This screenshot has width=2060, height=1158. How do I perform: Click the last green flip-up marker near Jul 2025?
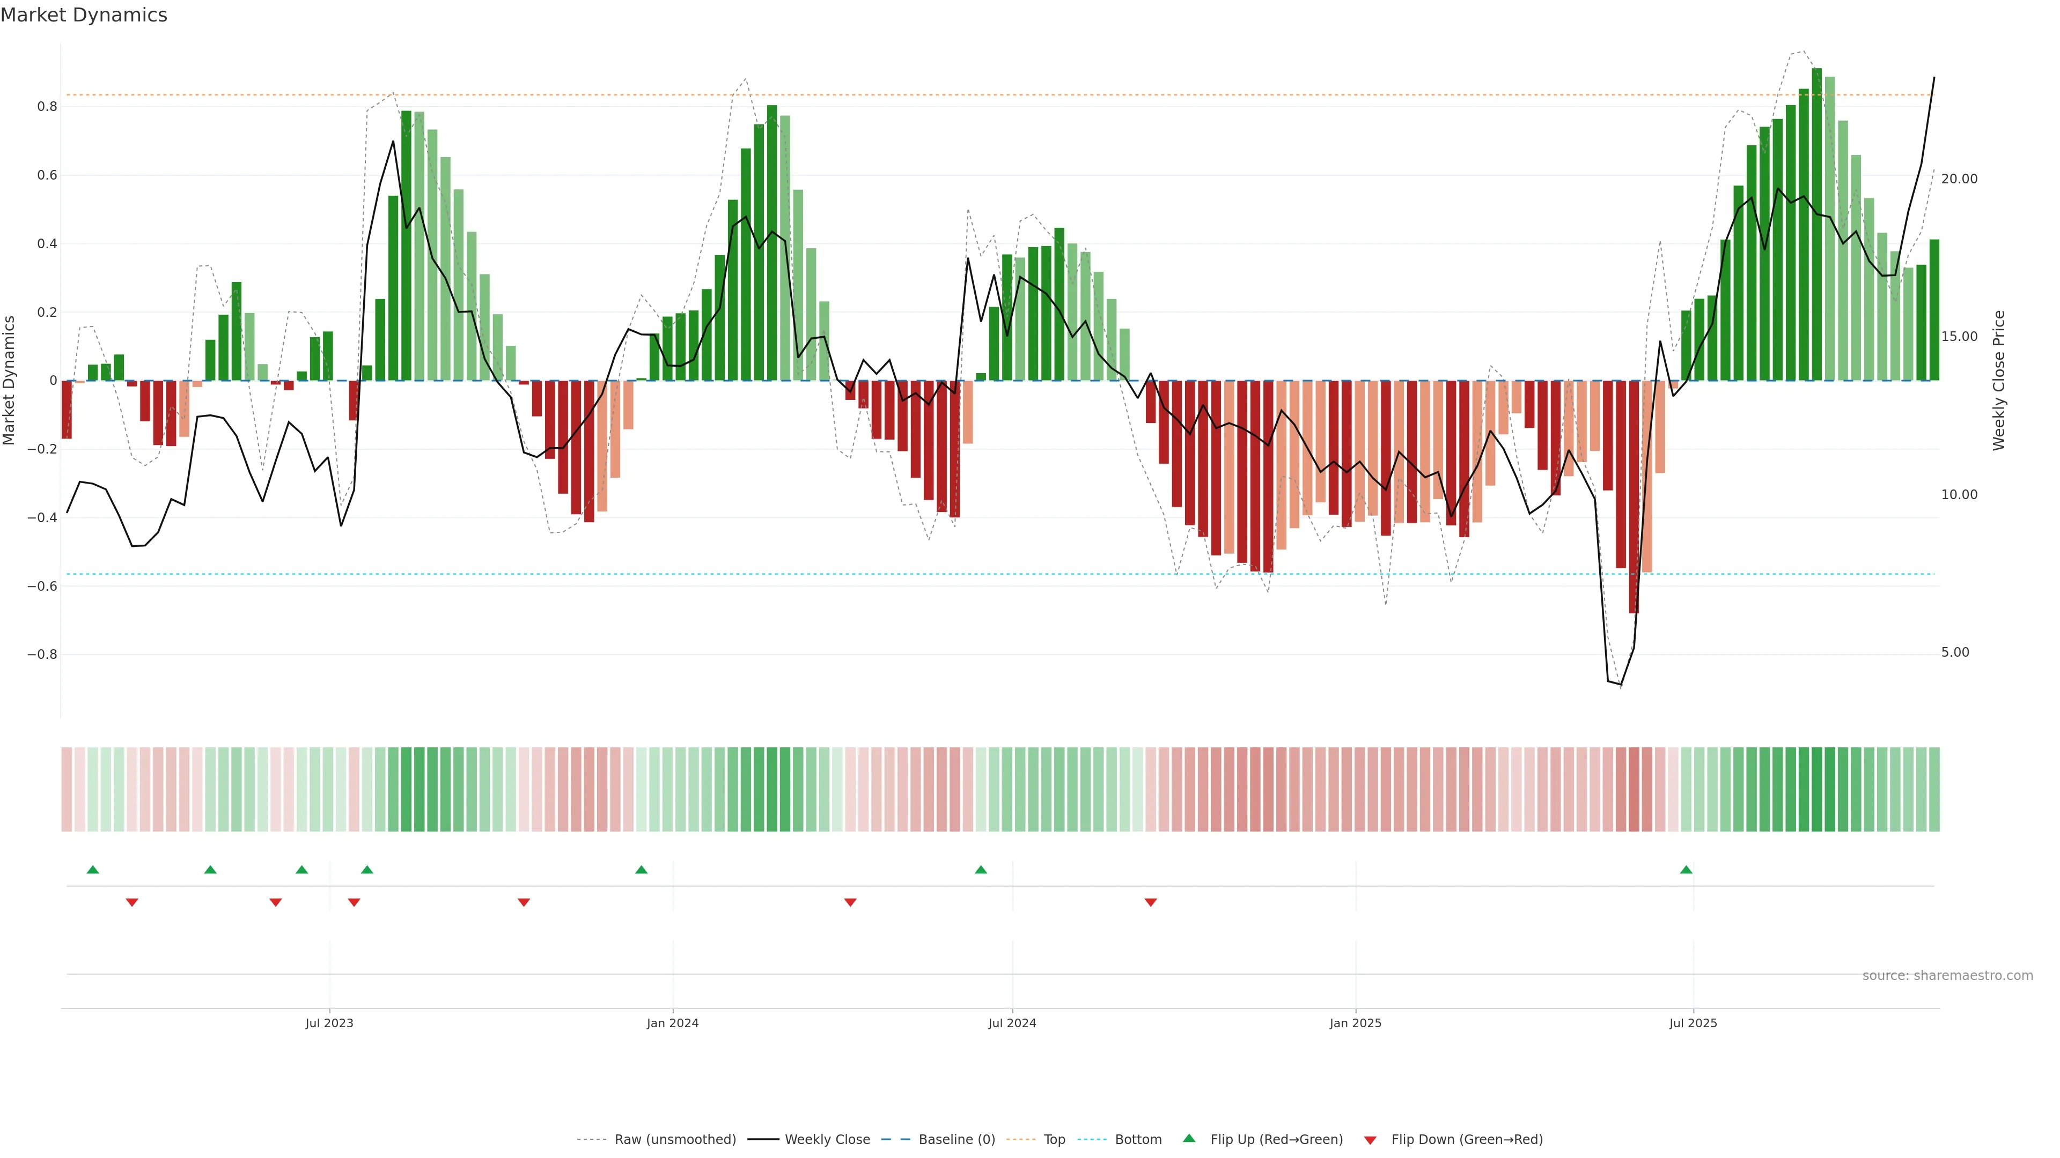pyautogui.click(x=1686, y=870)
